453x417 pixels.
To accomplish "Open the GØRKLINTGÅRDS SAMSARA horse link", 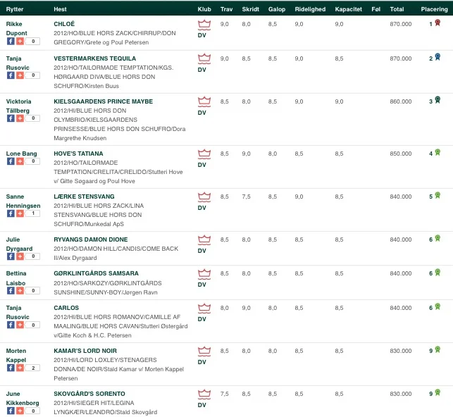I will click(x=97, y=273).
